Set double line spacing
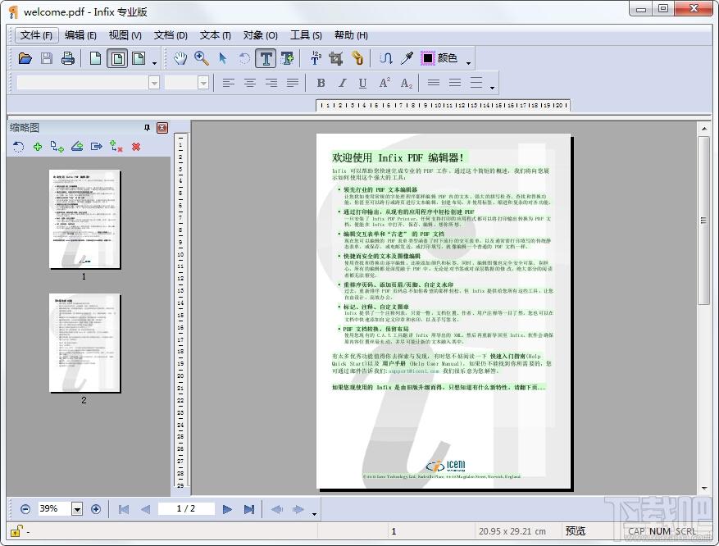Image resolution: width=719 pixels, height=546 pixels. [x=476, y=83]
